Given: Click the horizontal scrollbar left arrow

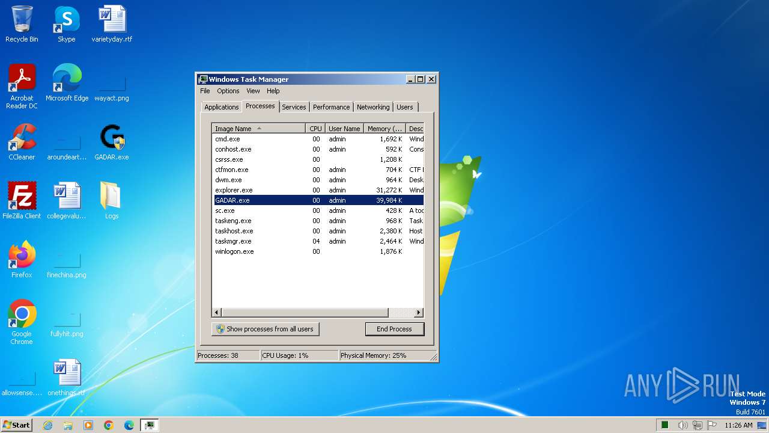Looking at the screenshot, I should click(217, 313).
